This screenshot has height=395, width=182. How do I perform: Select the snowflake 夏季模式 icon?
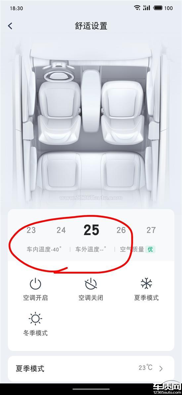coord(146,284)
